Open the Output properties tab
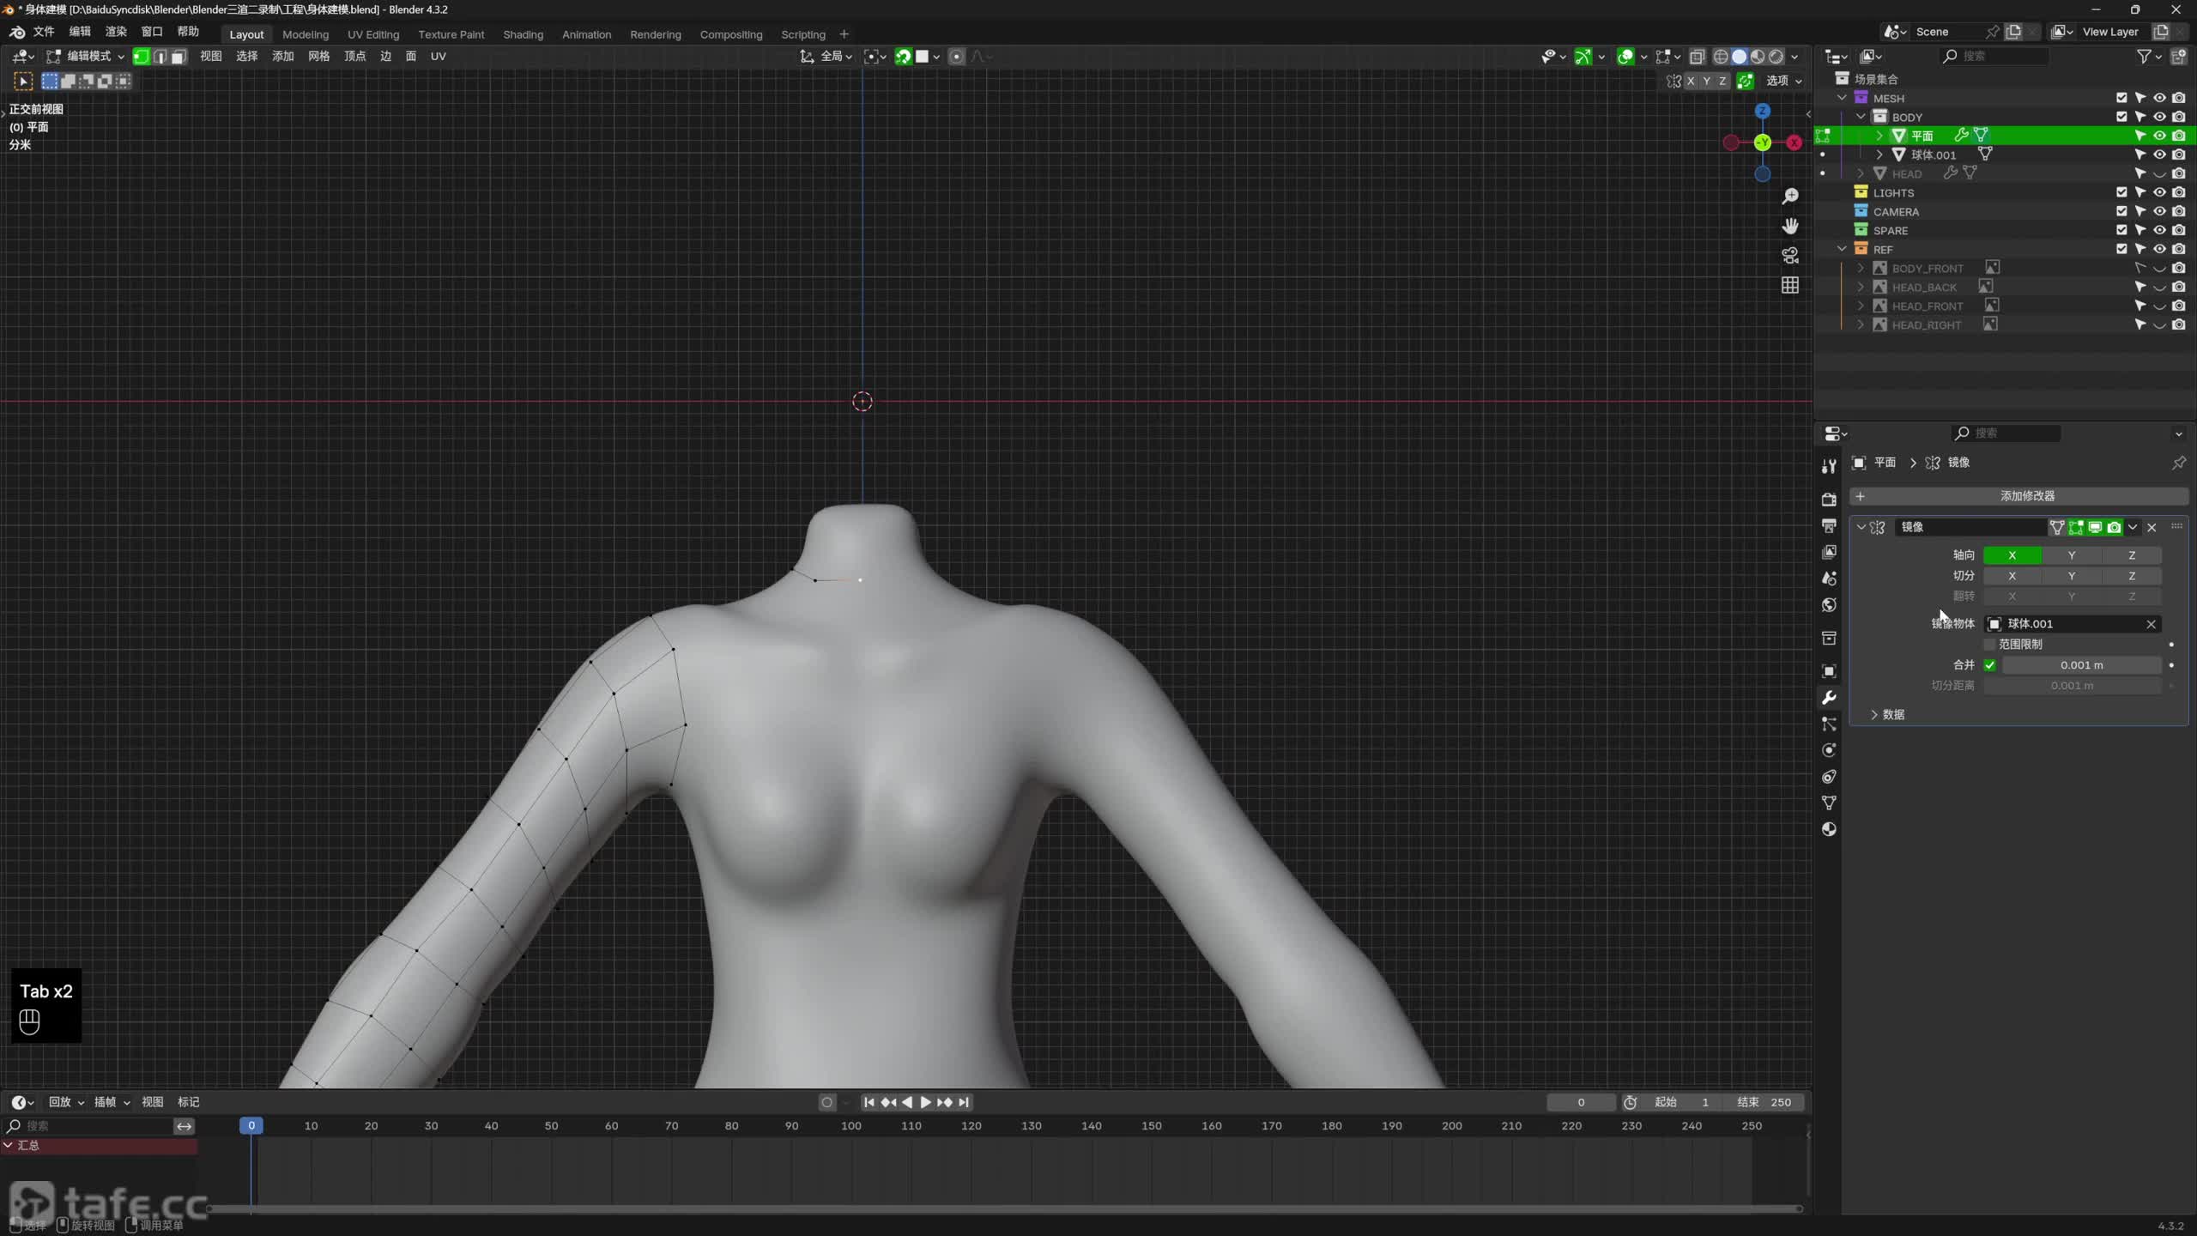Image resolution: width=2197 pixels, height=1236 pixels. pos(1829,525)
